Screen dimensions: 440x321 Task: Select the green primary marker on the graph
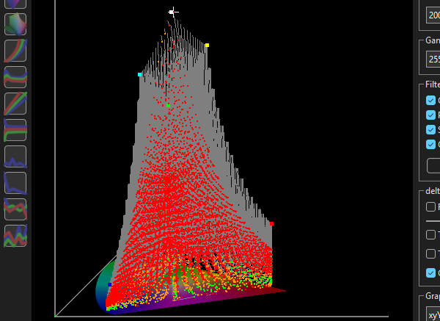(168, 105)
